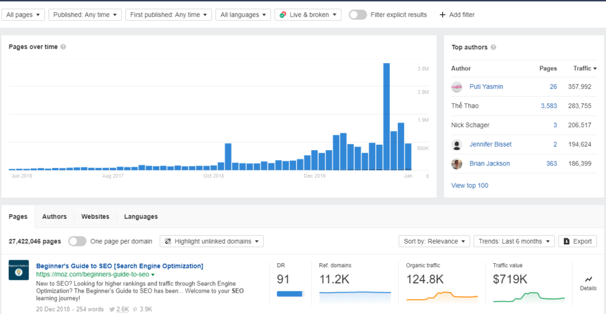Click help icon next to Pages over time
Image resolution: width=606 pixels, height=314 pixels.
point(63,47)
